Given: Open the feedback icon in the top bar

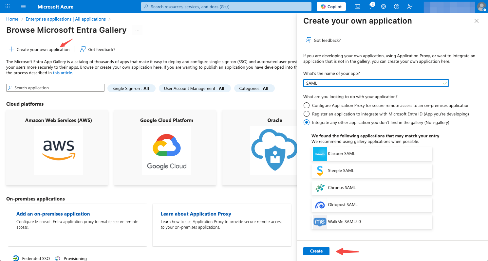Looking at the screenshot, I should click(x=409, y=6).
